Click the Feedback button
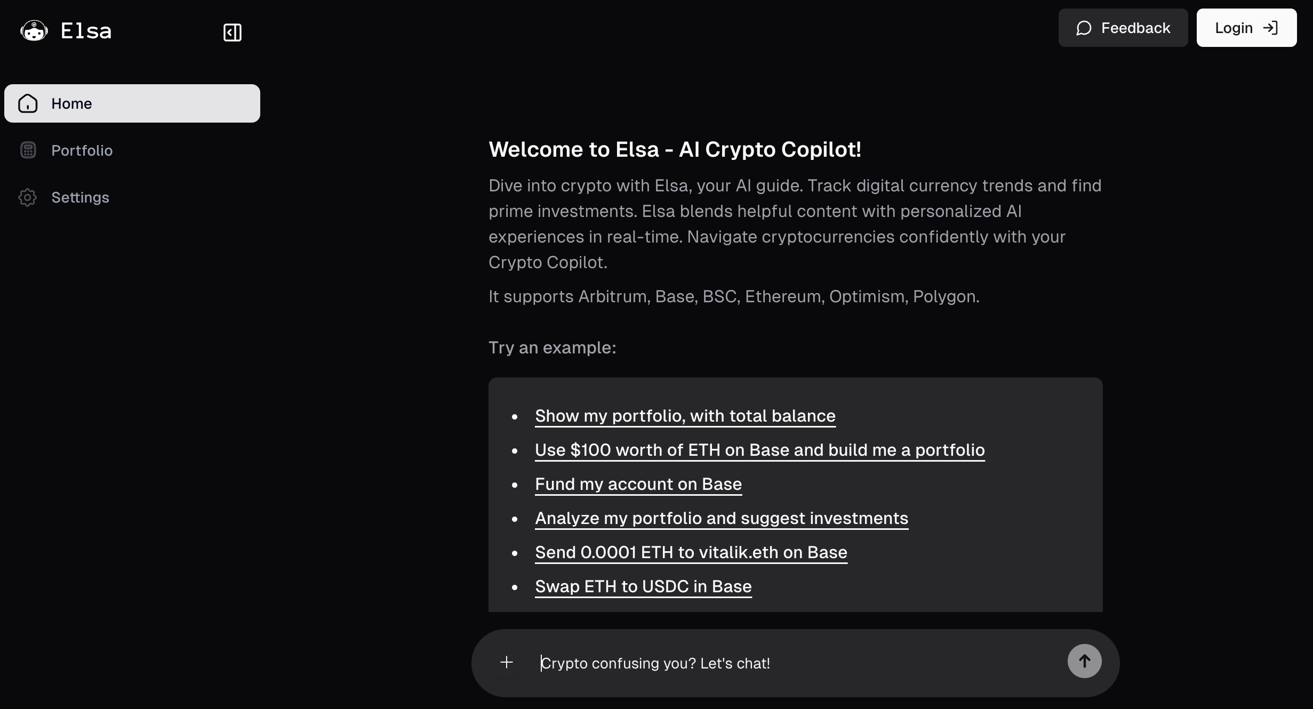This screenshot has width=1313, height=709. coord(1123,28)
